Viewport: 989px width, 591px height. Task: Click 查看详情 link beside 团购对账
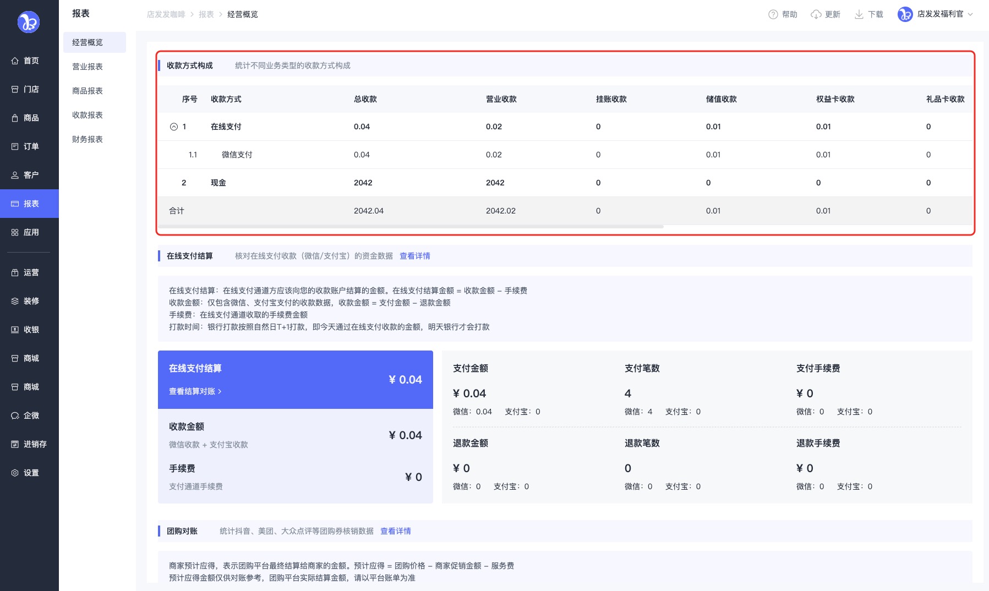[395, 531]
